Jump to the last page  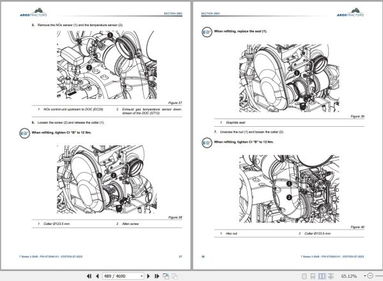point(157,276)
